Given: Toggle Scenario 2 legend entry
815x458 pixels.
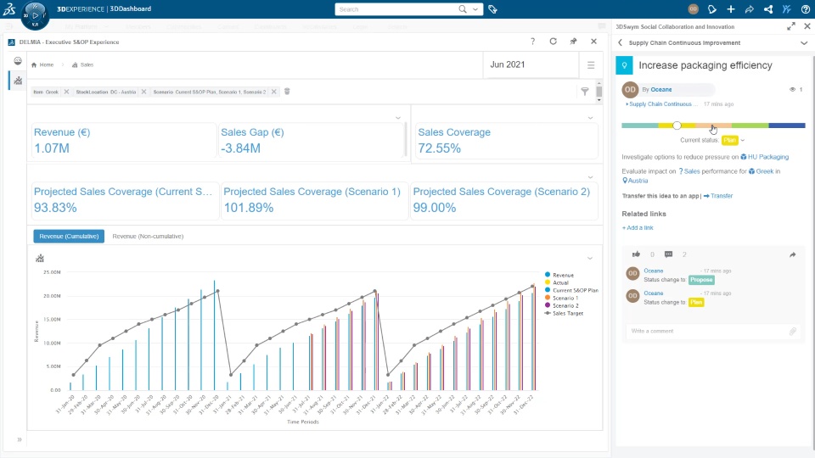Looking at the screenshot, I should click(x=561, y=306).
